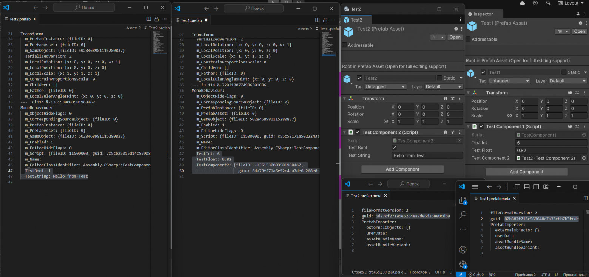This screenshot has width=589, height=277.
Task: Open the Tag dropdown of the Test2 prefab
Action: [385, 87]
